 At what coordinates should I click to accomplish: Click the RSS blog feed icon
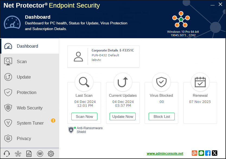click(195, 153)
